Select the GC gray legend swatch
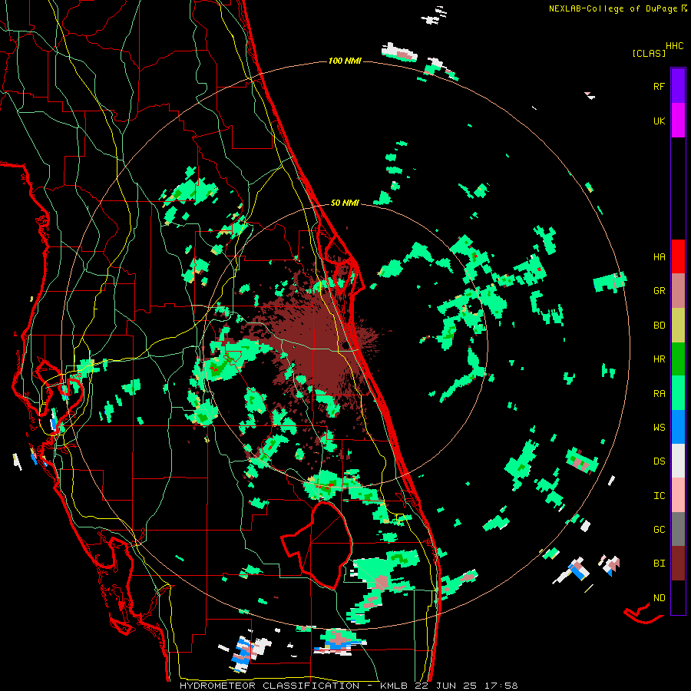 tap(678, 529)
